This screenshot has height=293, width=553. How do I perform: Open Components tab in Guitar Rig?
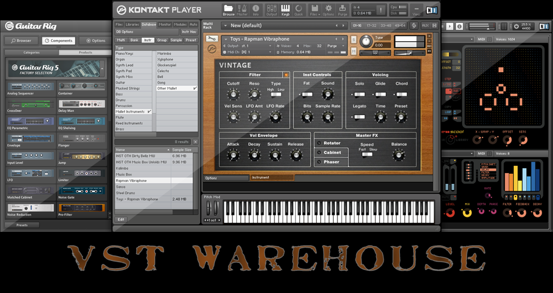(59, 41)
